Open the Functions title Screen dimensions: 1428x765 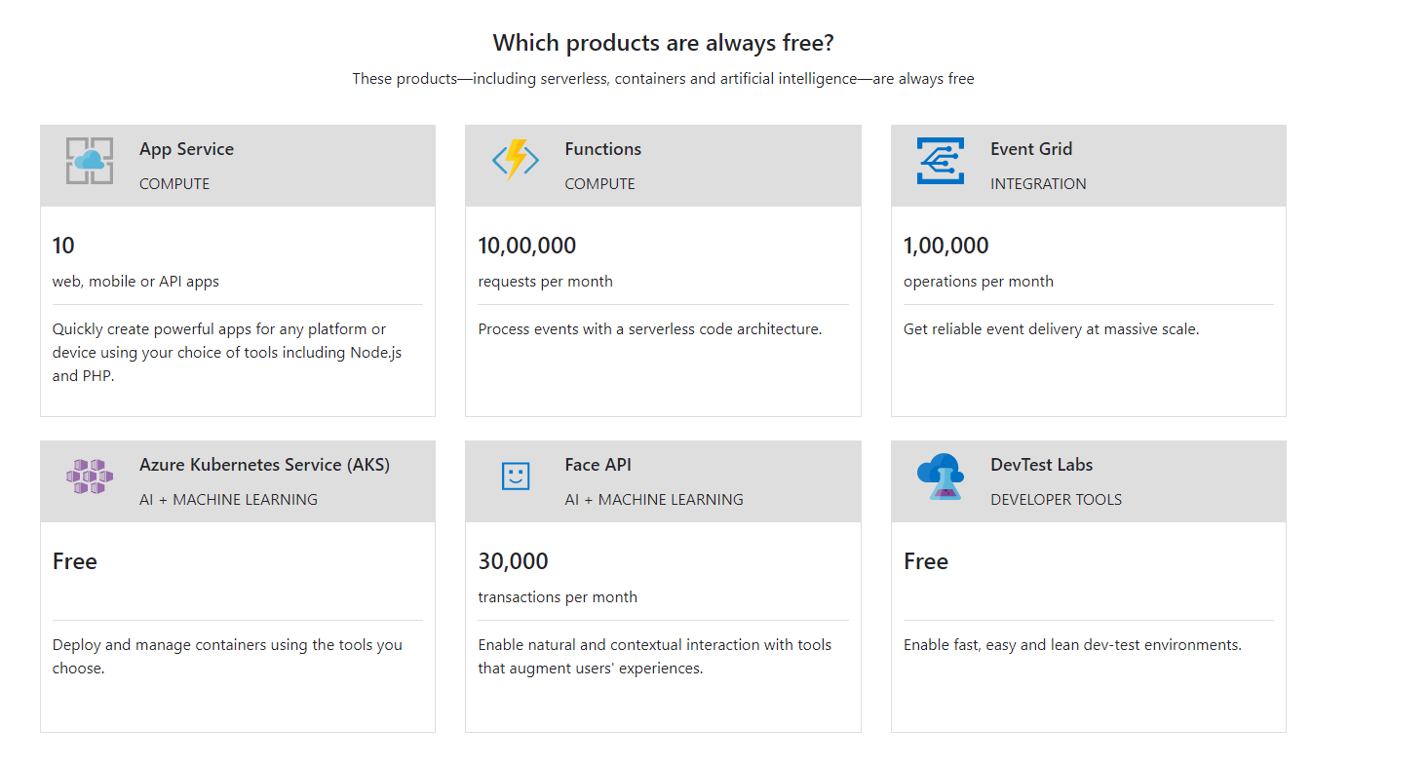pyautogui.click(x=602, y=149)
